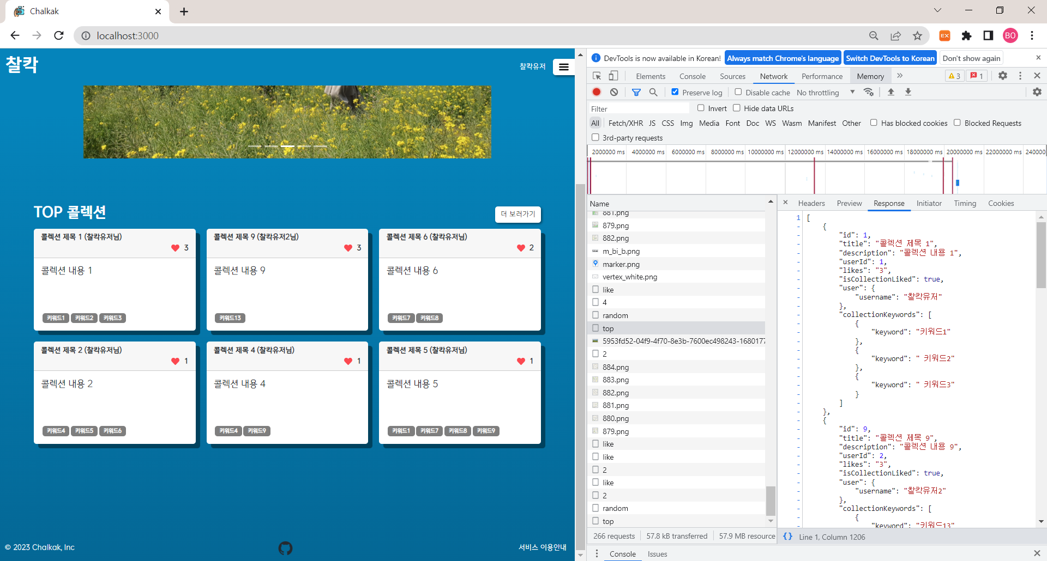Screen dimensions: 1047x561
Task: Click 더 보러가기 button
Action: point(518,214)
